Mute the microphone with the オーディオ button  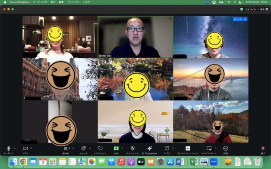[8, 149]
